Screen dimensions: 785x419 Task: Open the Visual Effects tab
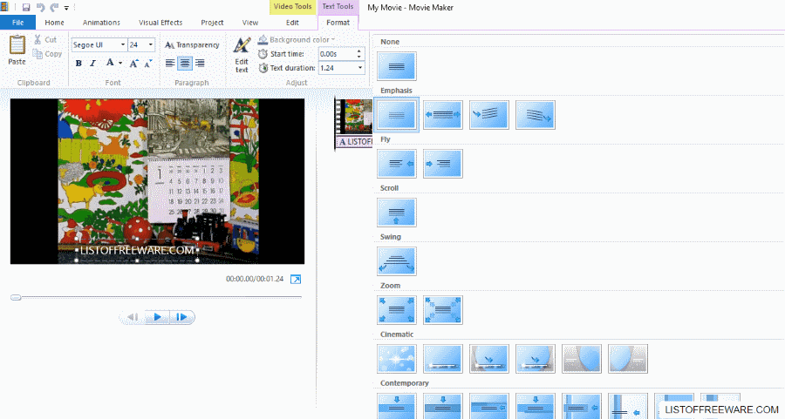[160, 23]
